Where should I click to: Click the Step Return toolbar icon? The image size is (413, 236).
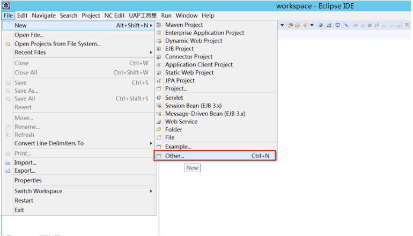pyautogui.click(x=398, y=25)
